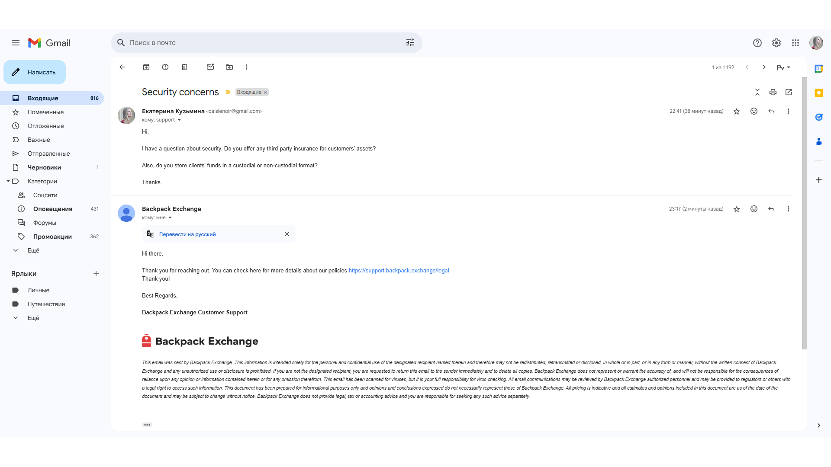831x467 pixels.
Task: Open more options for Backpack Exchange message
Action: pyautogui.click(x=789, y=209)
